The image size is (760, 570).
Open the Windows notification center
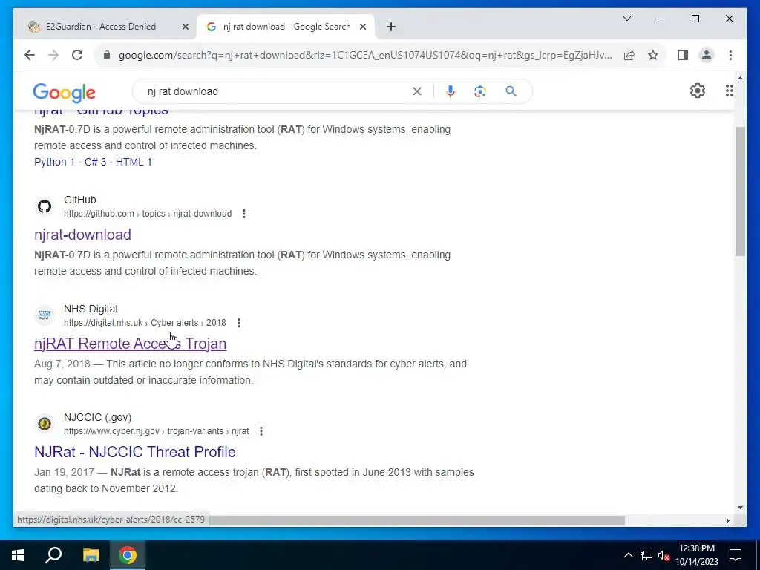click(736, 555)
